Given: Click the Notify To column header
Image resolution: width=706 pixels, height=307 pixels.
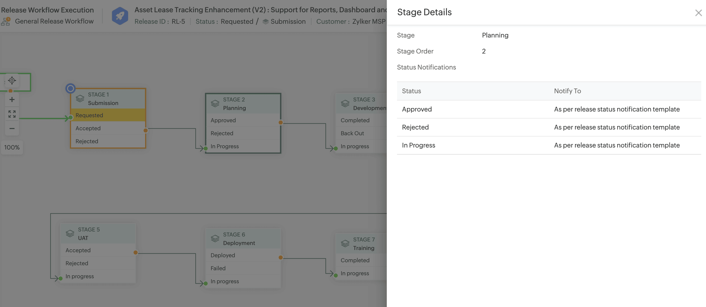Looking at the screenshot, I should click(567, 91).
